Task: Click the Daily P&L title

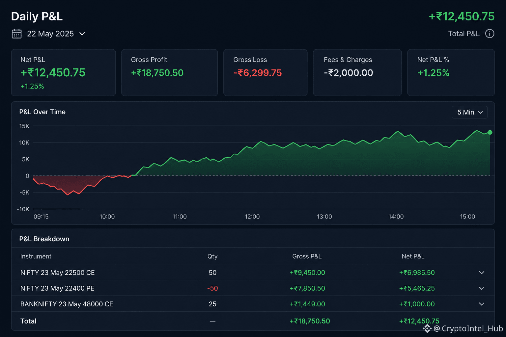Action: click(37, 16)
